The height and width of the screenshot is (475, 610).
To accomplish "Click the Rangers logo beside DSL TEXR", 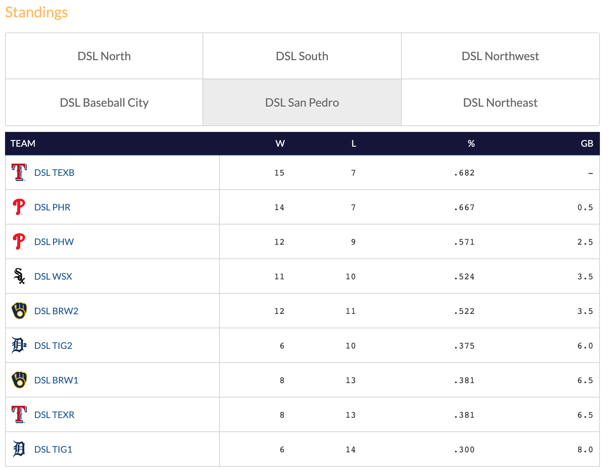I will point(19,414).
